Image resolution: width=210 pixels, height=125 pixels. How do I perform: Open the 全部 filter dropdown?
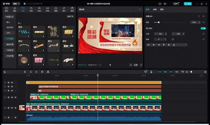point(71,16)
